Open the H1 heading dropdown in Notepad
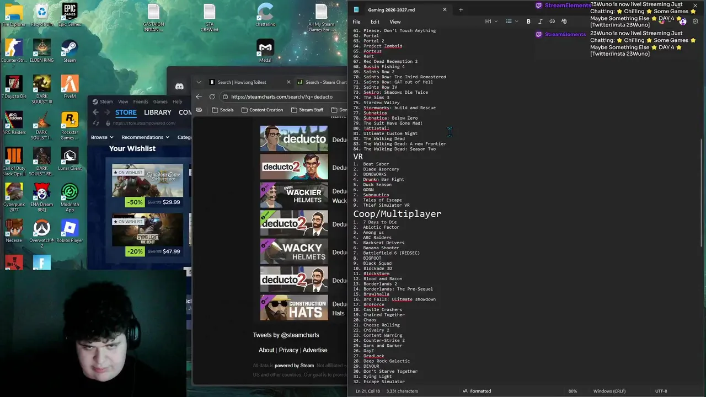 (x=491, y=22)
